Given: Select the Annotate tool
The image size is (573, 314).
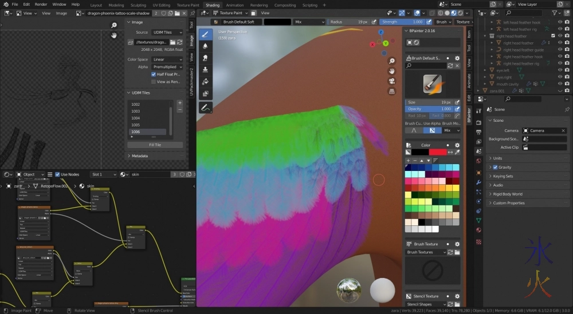Looking at the screenshot, I should (205, 108).
